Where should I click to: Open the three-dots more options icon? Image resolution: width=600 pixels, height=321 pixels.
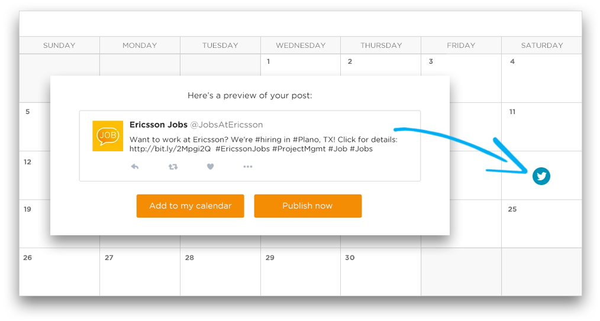tap(247, 167)
